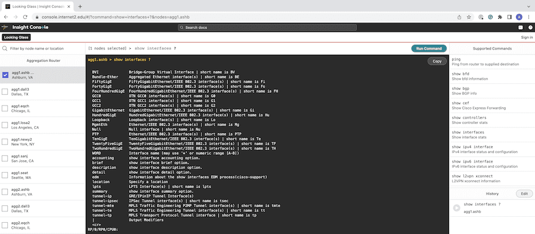535x234 pixels.
Task: Toggle the browser side panel icon
Action: tap(509, 17)
